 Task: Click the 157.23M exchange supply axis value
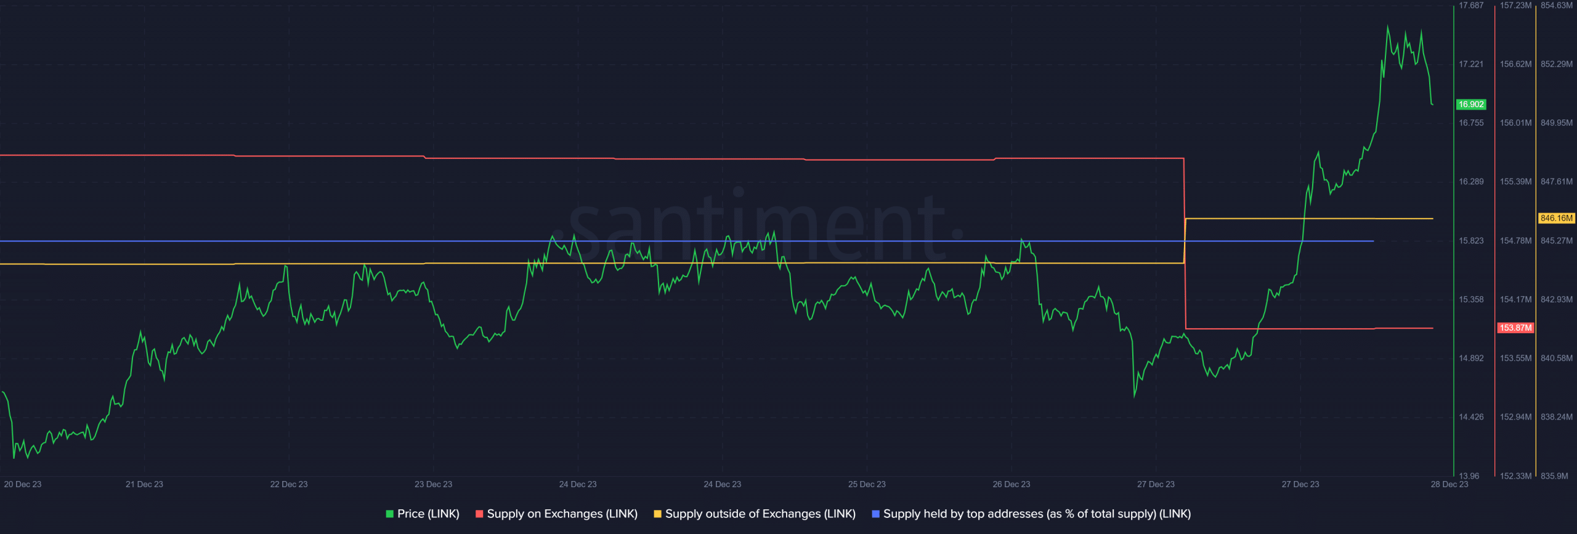click(x=1515, y=6)
